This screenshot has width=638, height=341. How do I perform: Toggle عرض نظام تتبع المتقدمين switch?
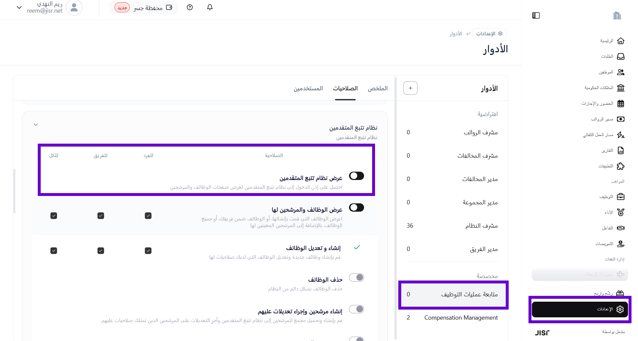356,176
